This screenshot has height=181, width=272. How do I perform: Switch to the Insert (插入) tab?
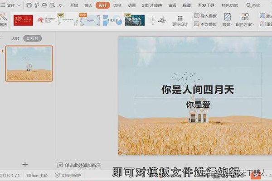(88, 5)
